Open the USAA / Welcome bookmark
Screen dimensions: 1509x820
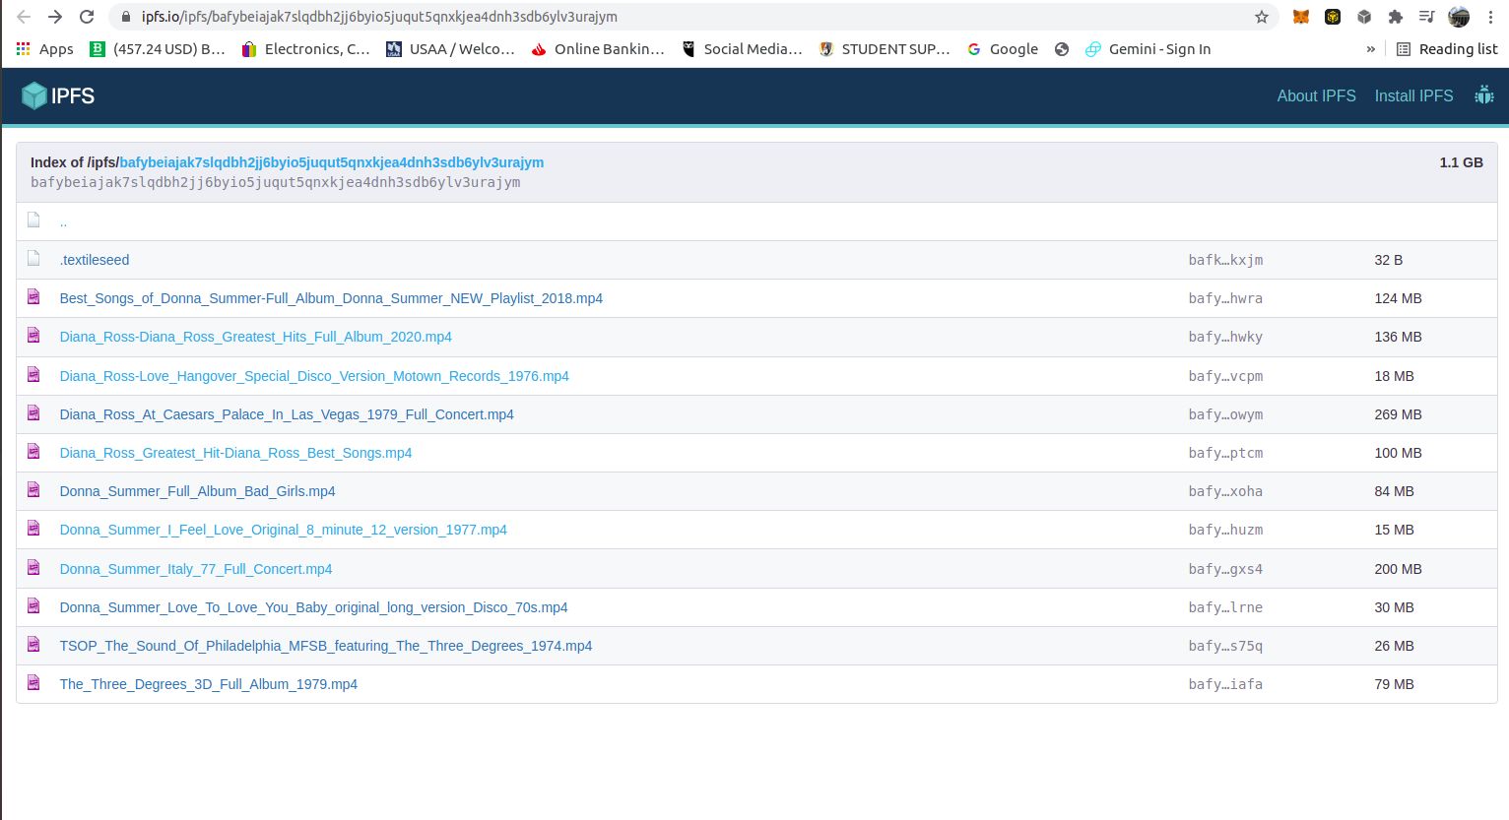click(x=451, y=49)
